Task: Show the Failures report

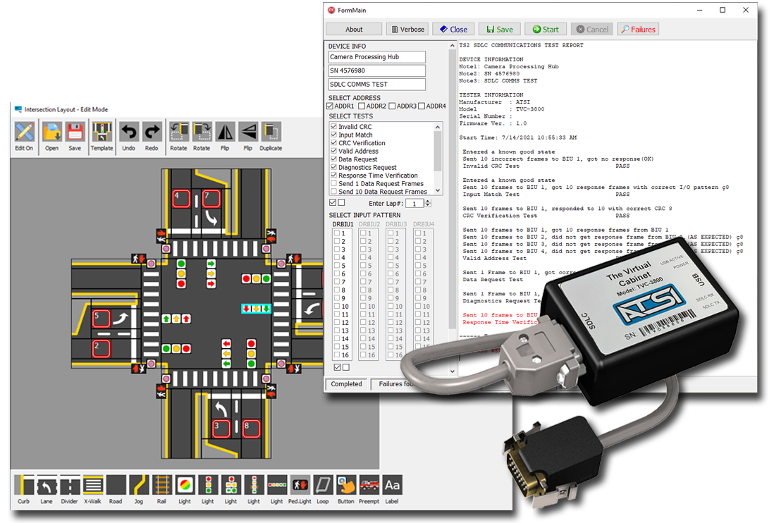Action: (638, 29)
